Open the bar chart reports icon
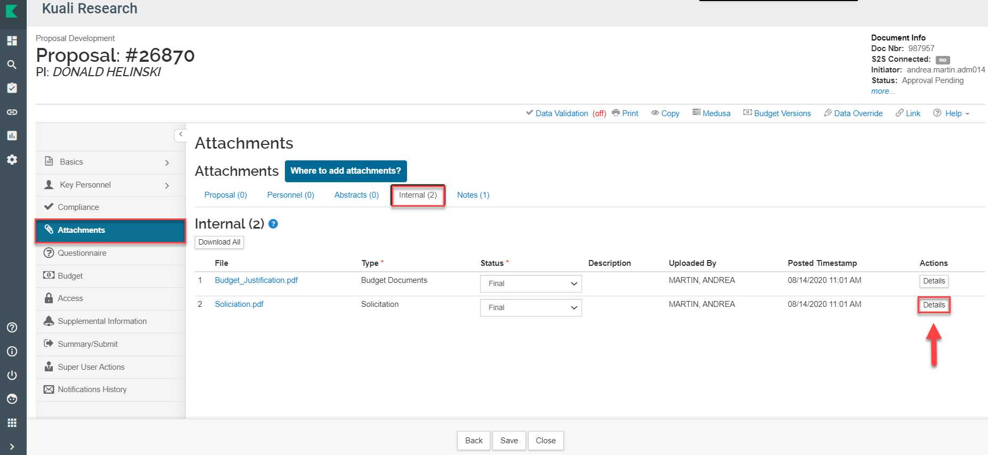This screenshot has width=988, height=455. tap(12, 136)
